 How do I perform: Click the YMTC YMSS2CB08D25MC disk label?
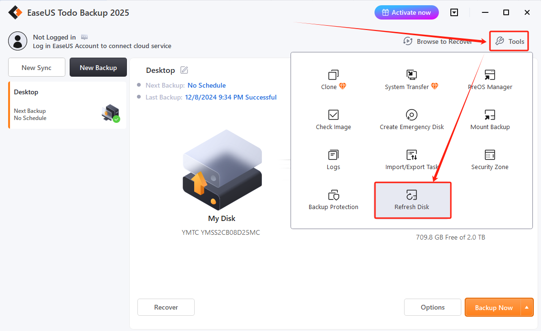(x=221, y=232)
